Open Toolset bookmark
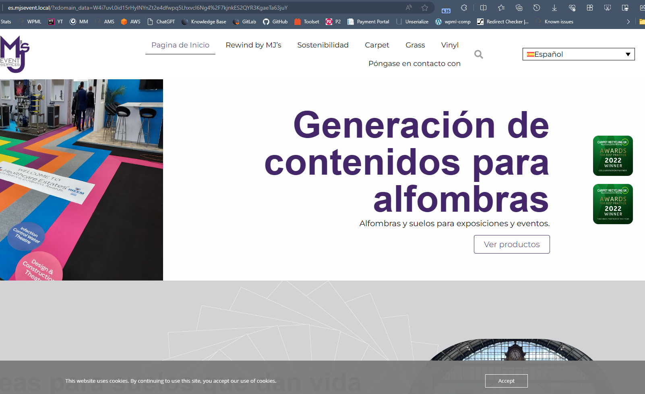This screenshot has height=394, width=645. [x=307, y=22]
